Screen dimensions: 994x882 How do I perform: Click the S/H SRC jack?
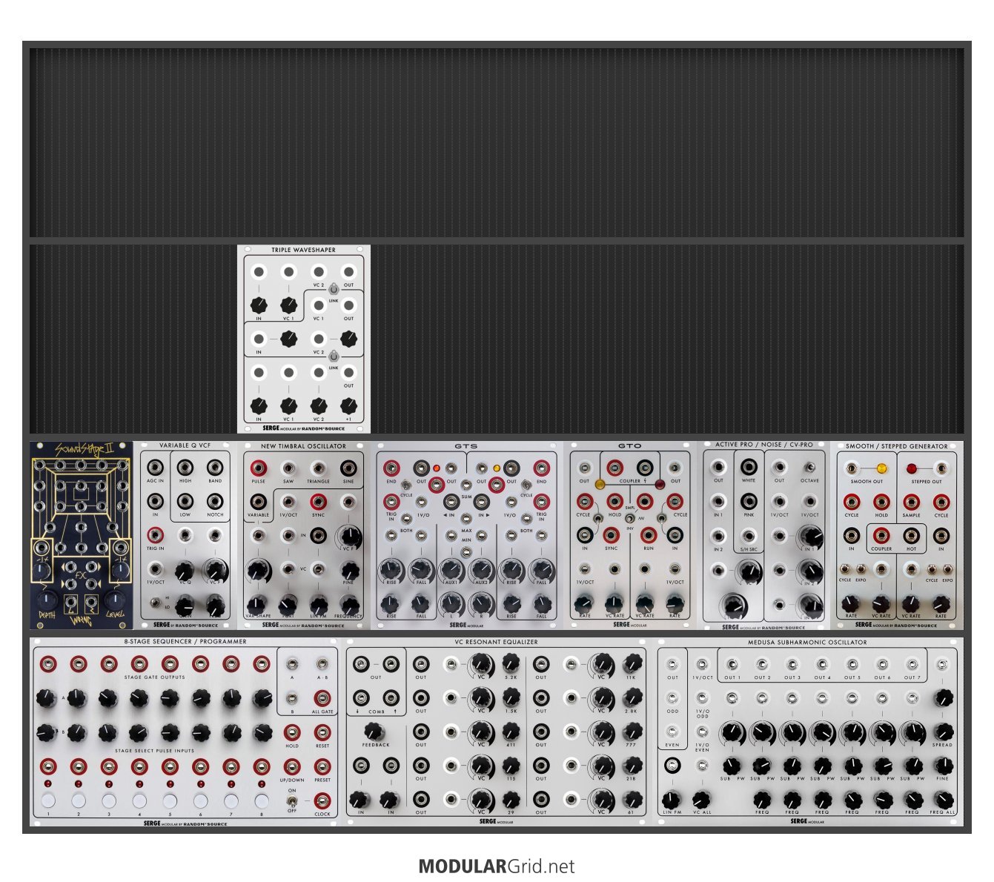click(x=749, y=535)
